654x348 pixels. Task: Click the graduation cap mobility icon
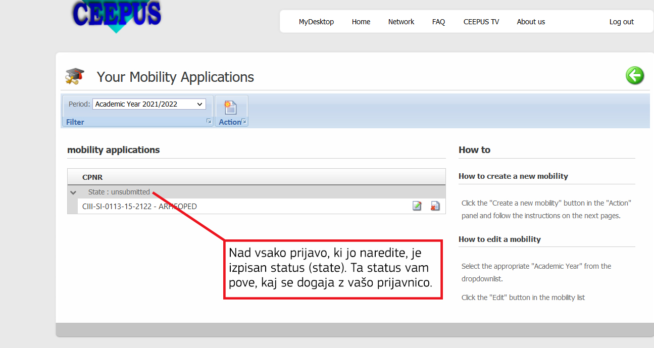coord(75,76)
